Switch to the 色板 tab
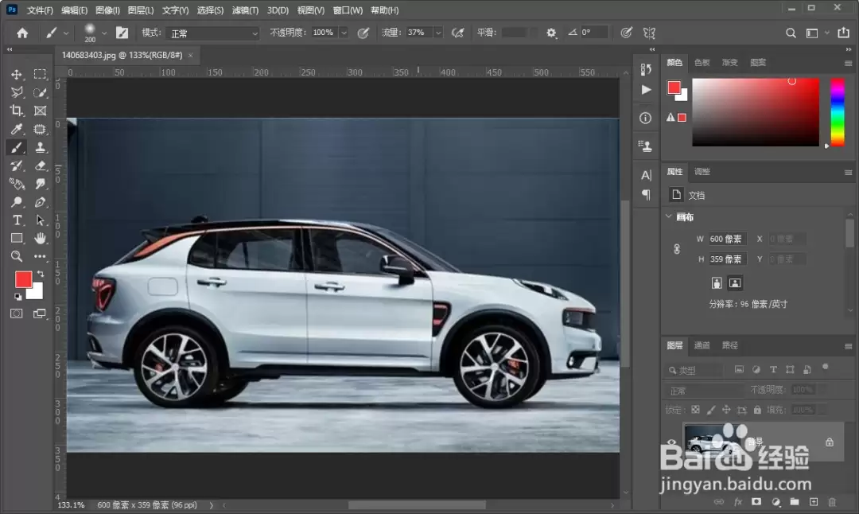 702,63
